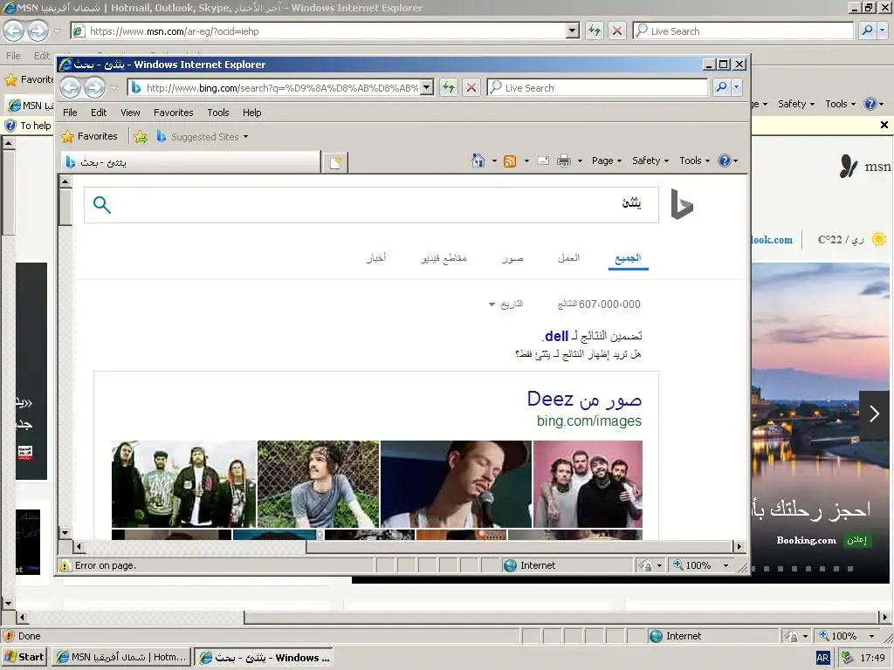Viewport: 894px width, 670px height.
Task: Open address bar dropdown in MSN window
Action: pyautogui.click(x=573, y=31)
